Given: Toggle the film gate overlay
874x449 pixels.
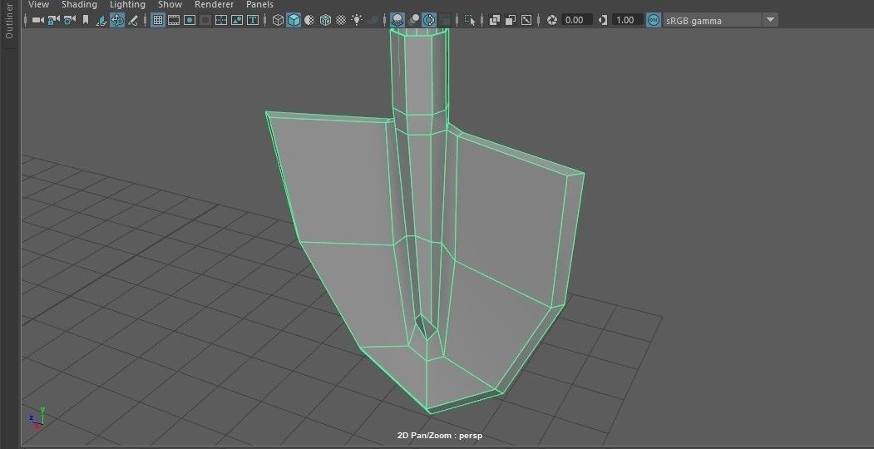Looking at the screenshot, I should (174, 20).
